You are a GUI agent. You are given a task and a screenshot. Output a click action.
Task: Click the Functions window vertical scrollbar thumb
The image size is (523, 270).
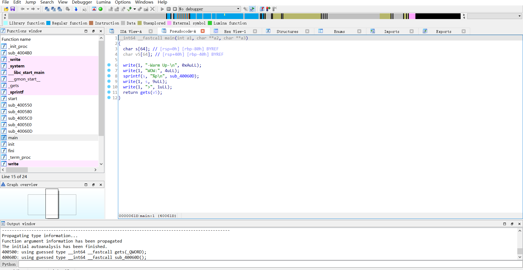(x=101, y=88)
